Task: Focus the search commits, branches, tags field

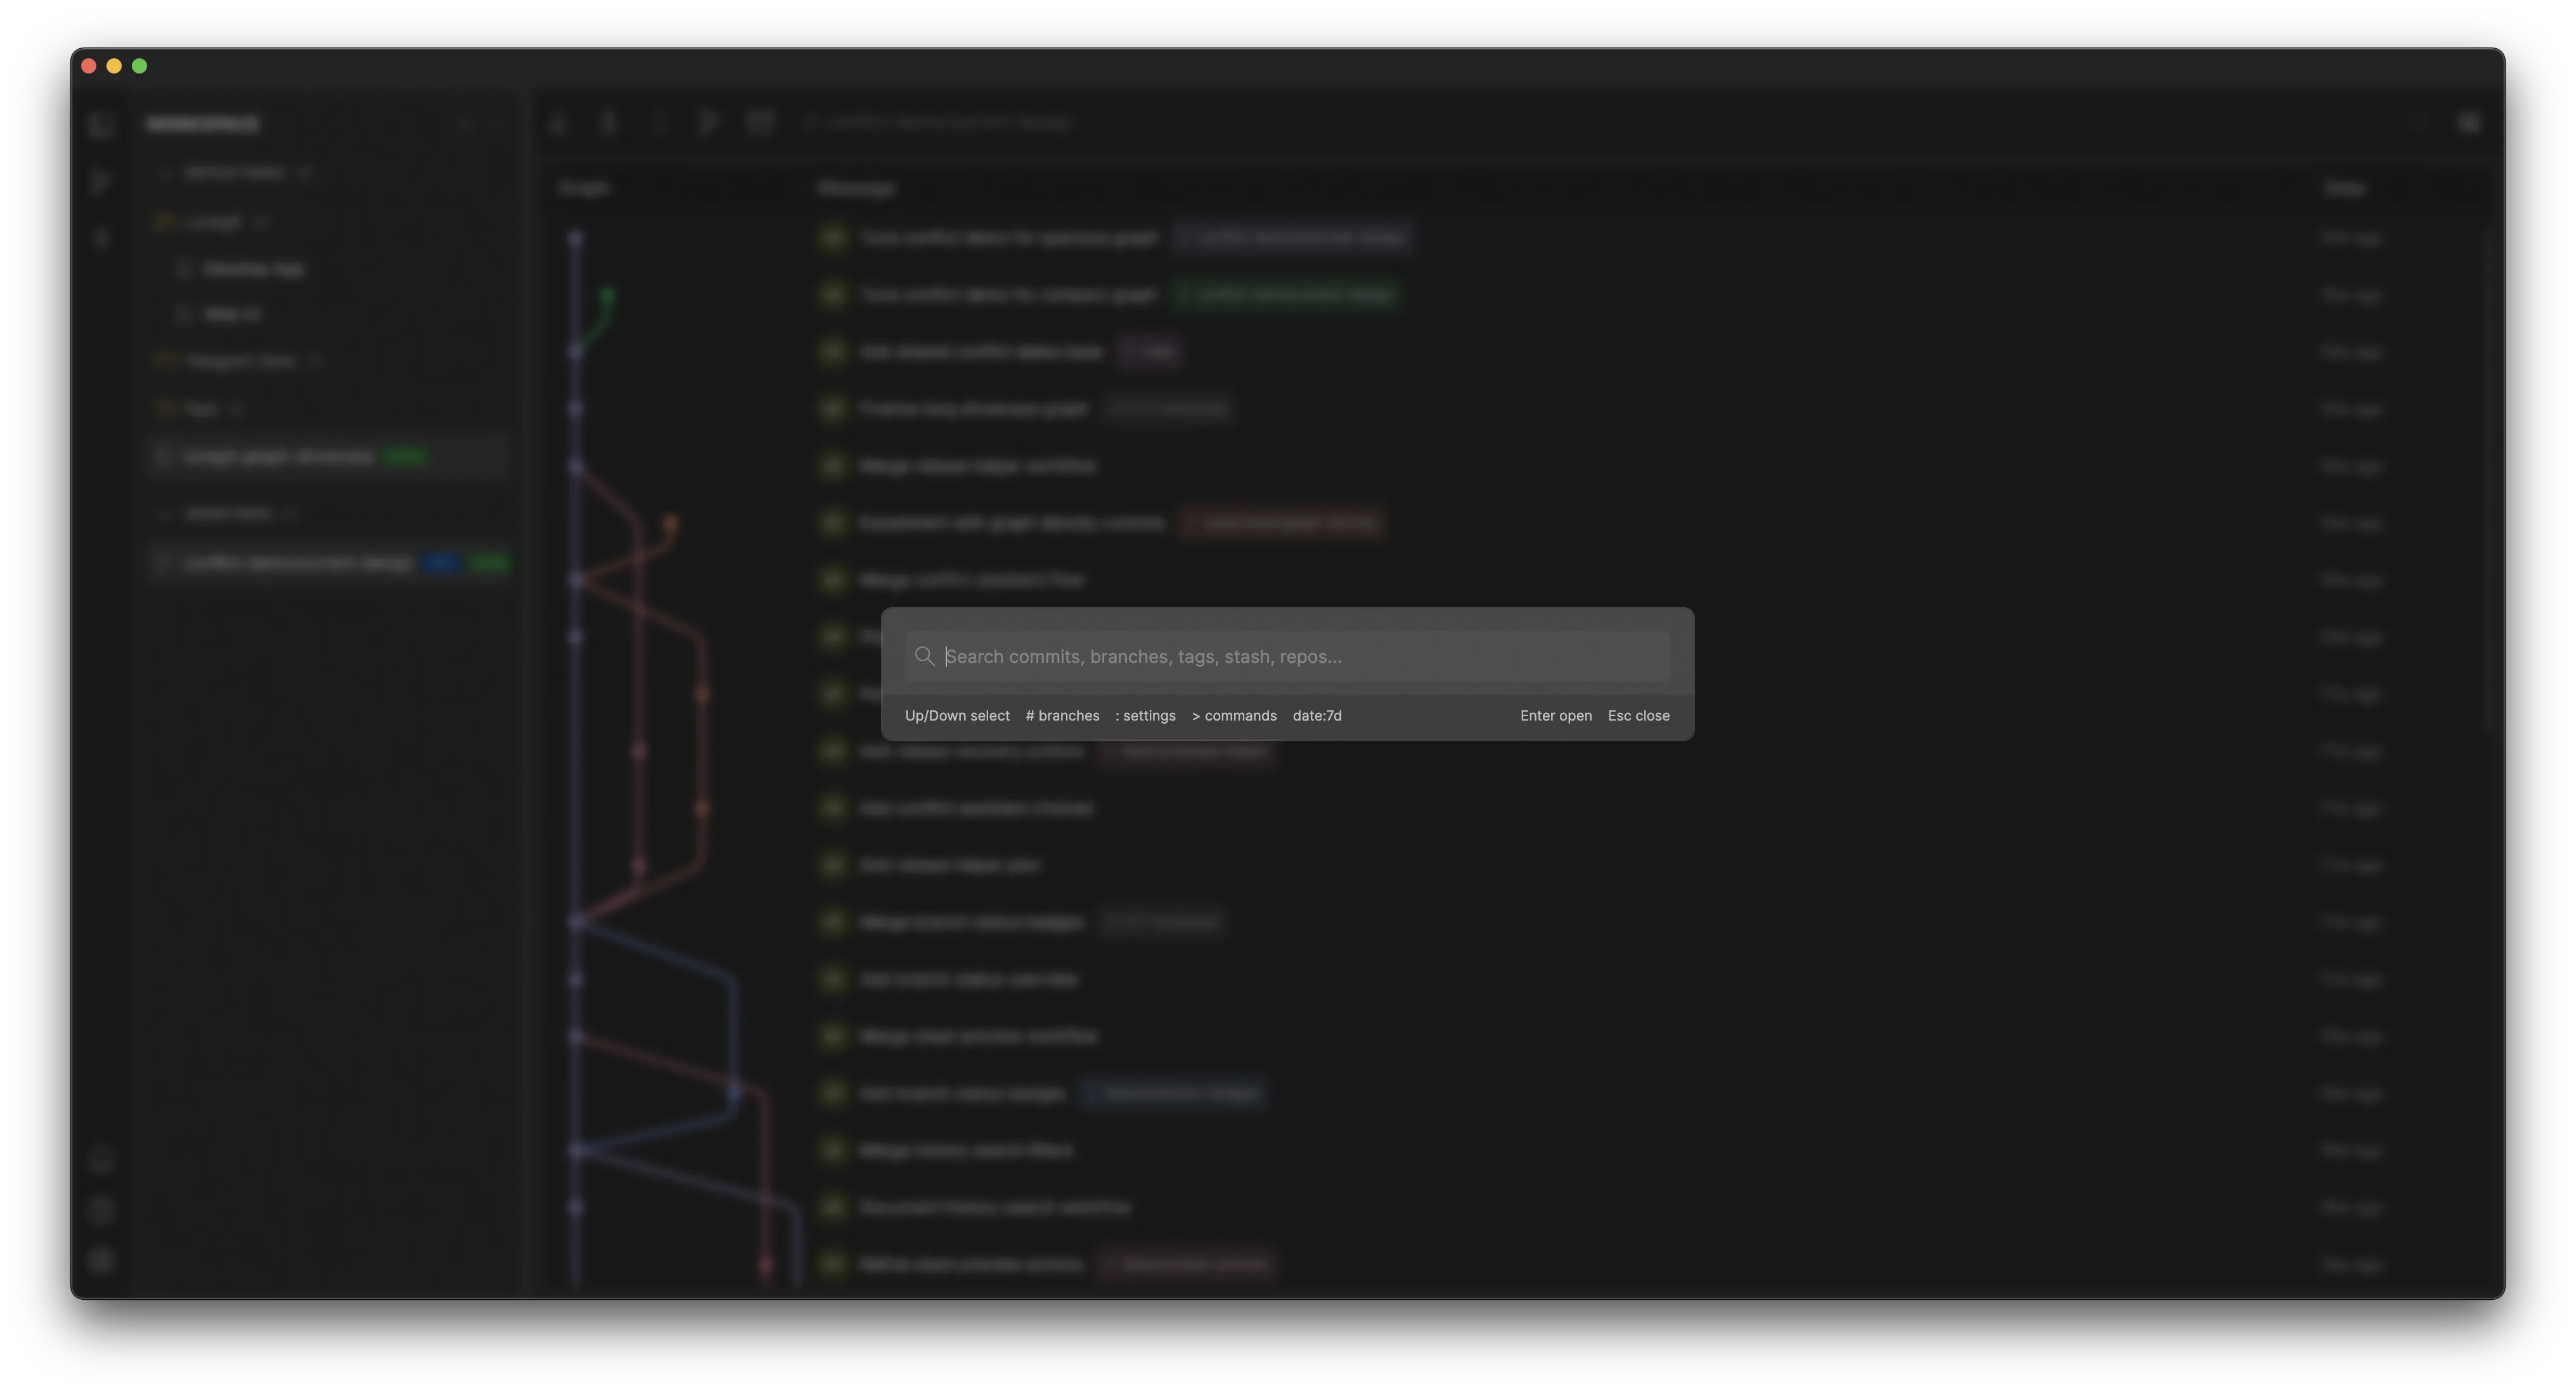Action: [1287, 656]
